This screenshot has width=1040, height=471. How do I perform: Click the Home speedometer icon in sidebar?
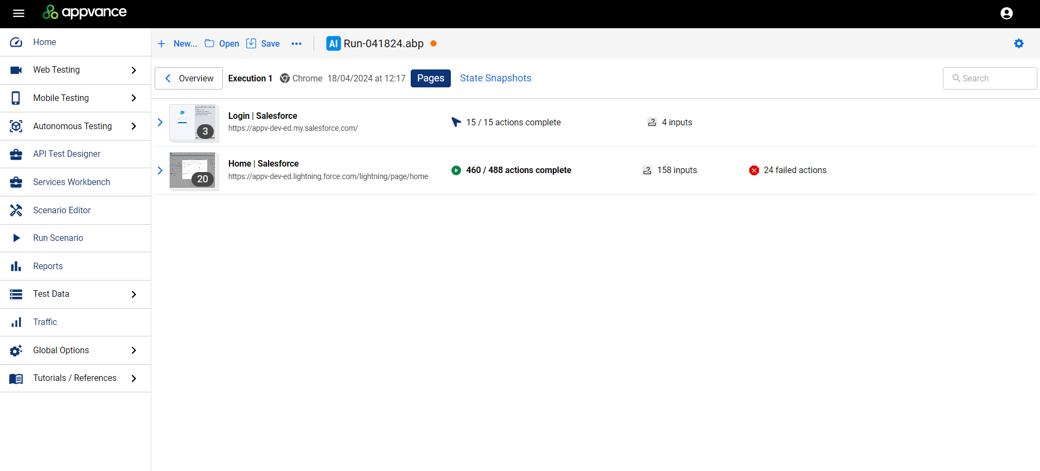pos(16,42)
